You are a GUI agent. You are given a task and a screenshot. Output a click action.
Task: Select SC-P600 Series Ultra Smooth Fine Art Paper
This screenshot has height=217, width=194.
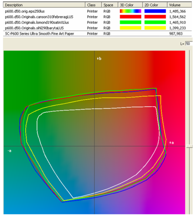(97, 33)
